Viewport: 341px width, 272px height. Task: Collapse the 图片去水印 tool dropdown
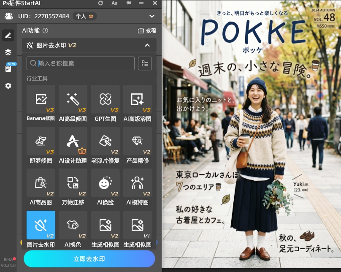click(147, 46)
